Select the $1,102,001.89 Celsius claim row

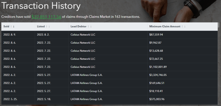109,67
